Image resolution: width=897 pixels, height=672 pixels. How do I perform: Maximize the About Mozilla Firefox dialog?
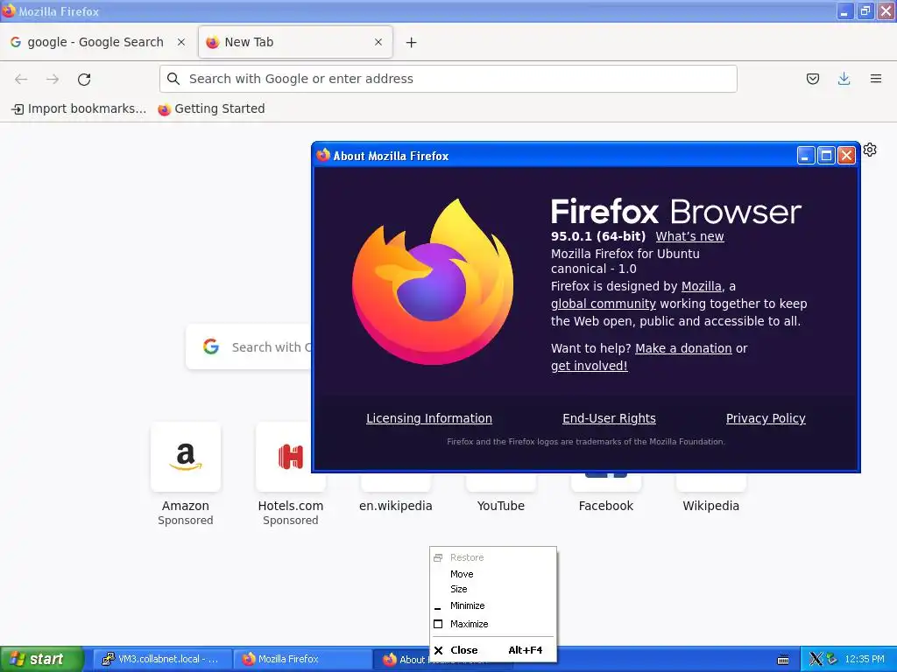[x=826, y=156]
